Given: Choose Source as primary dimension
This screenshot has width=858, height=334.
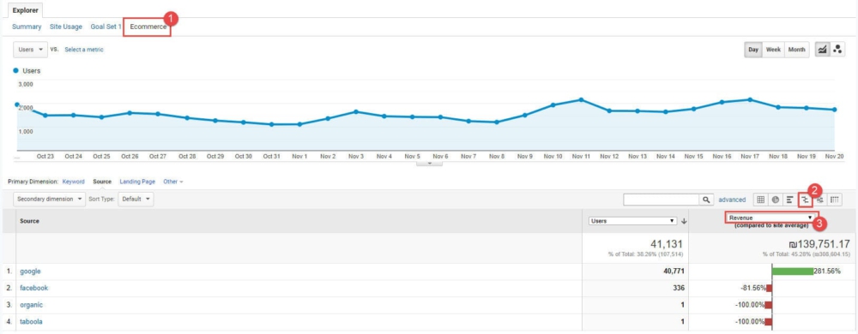Looking at the screenshot, I should click(102, 182).
